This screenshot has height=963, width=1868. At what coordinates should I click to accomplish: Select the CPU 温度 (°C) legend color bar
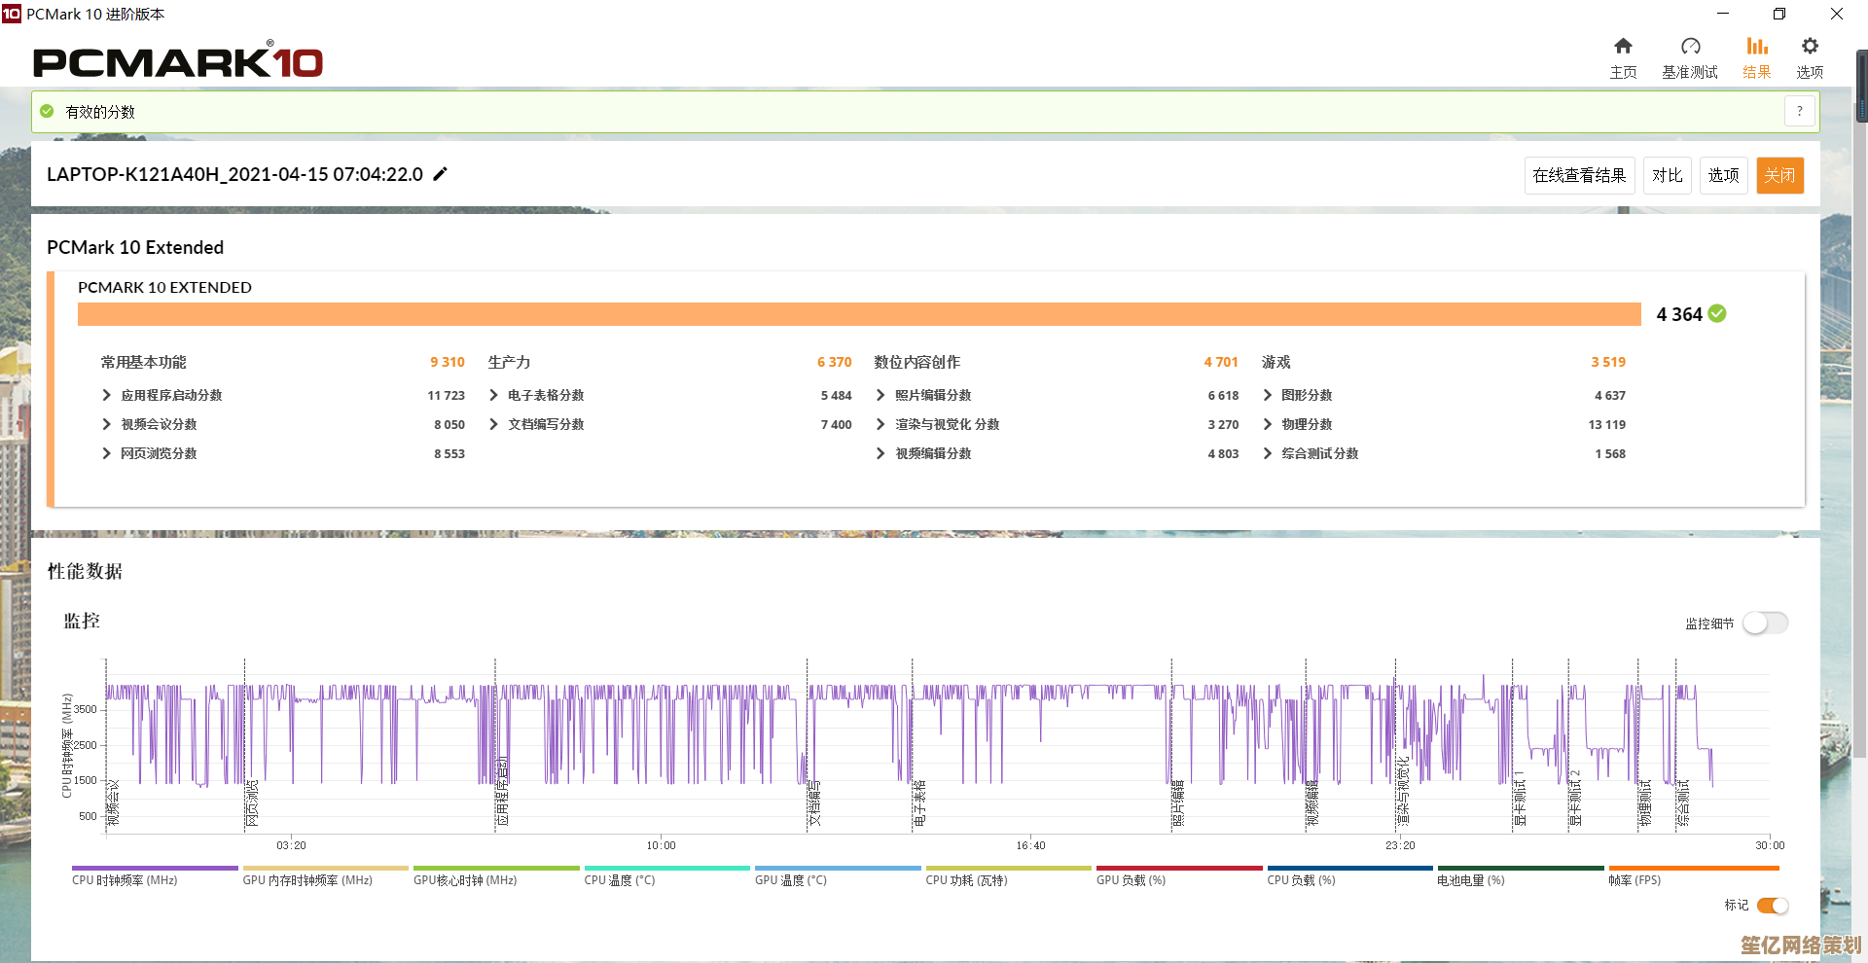pos(667,868)
